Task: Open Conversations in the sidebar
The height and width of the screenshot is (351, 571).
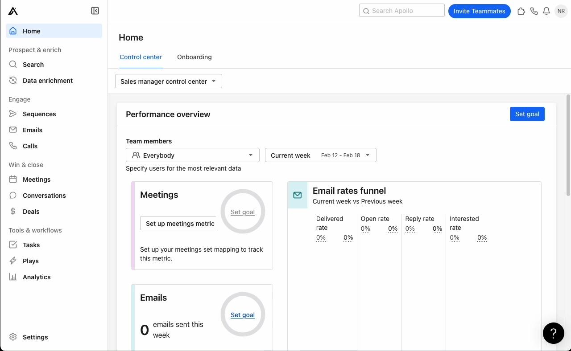Action: 54,195
